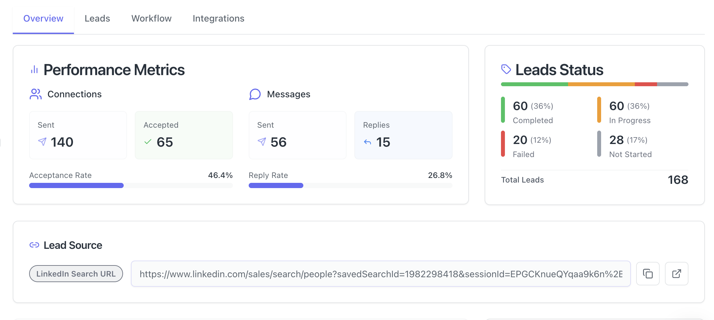Screen dimensions: 714x320
Task: Click the Messages speech bubble icon
Action: 255,94
